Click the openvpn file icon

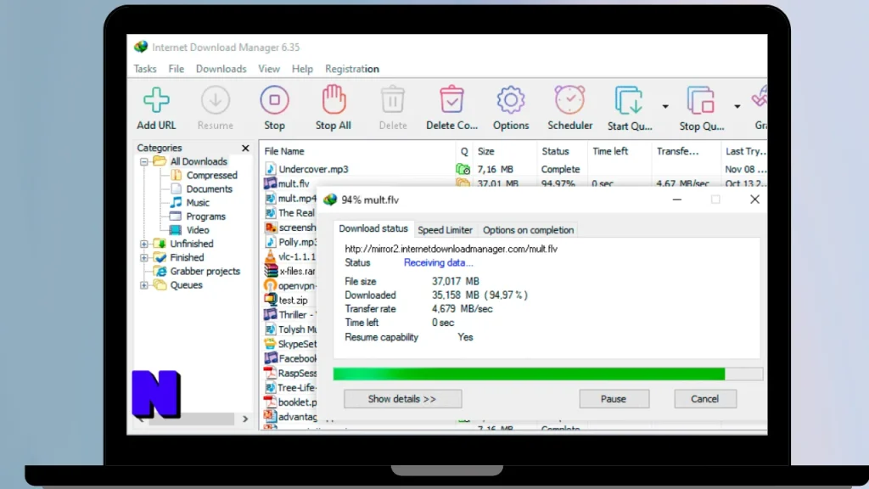pos(270,285)
